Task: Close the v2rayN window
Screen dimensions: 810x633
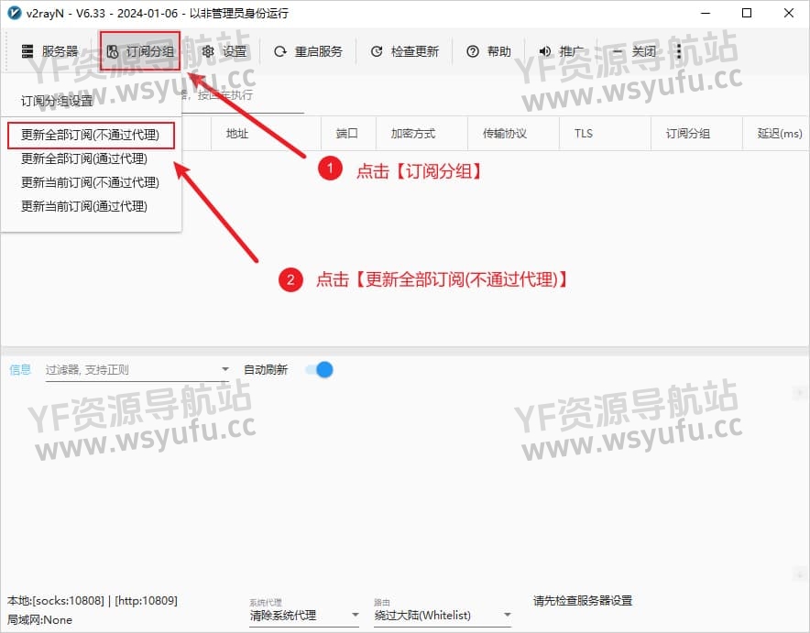Action: pyautogui.click(x=788, y=13)
